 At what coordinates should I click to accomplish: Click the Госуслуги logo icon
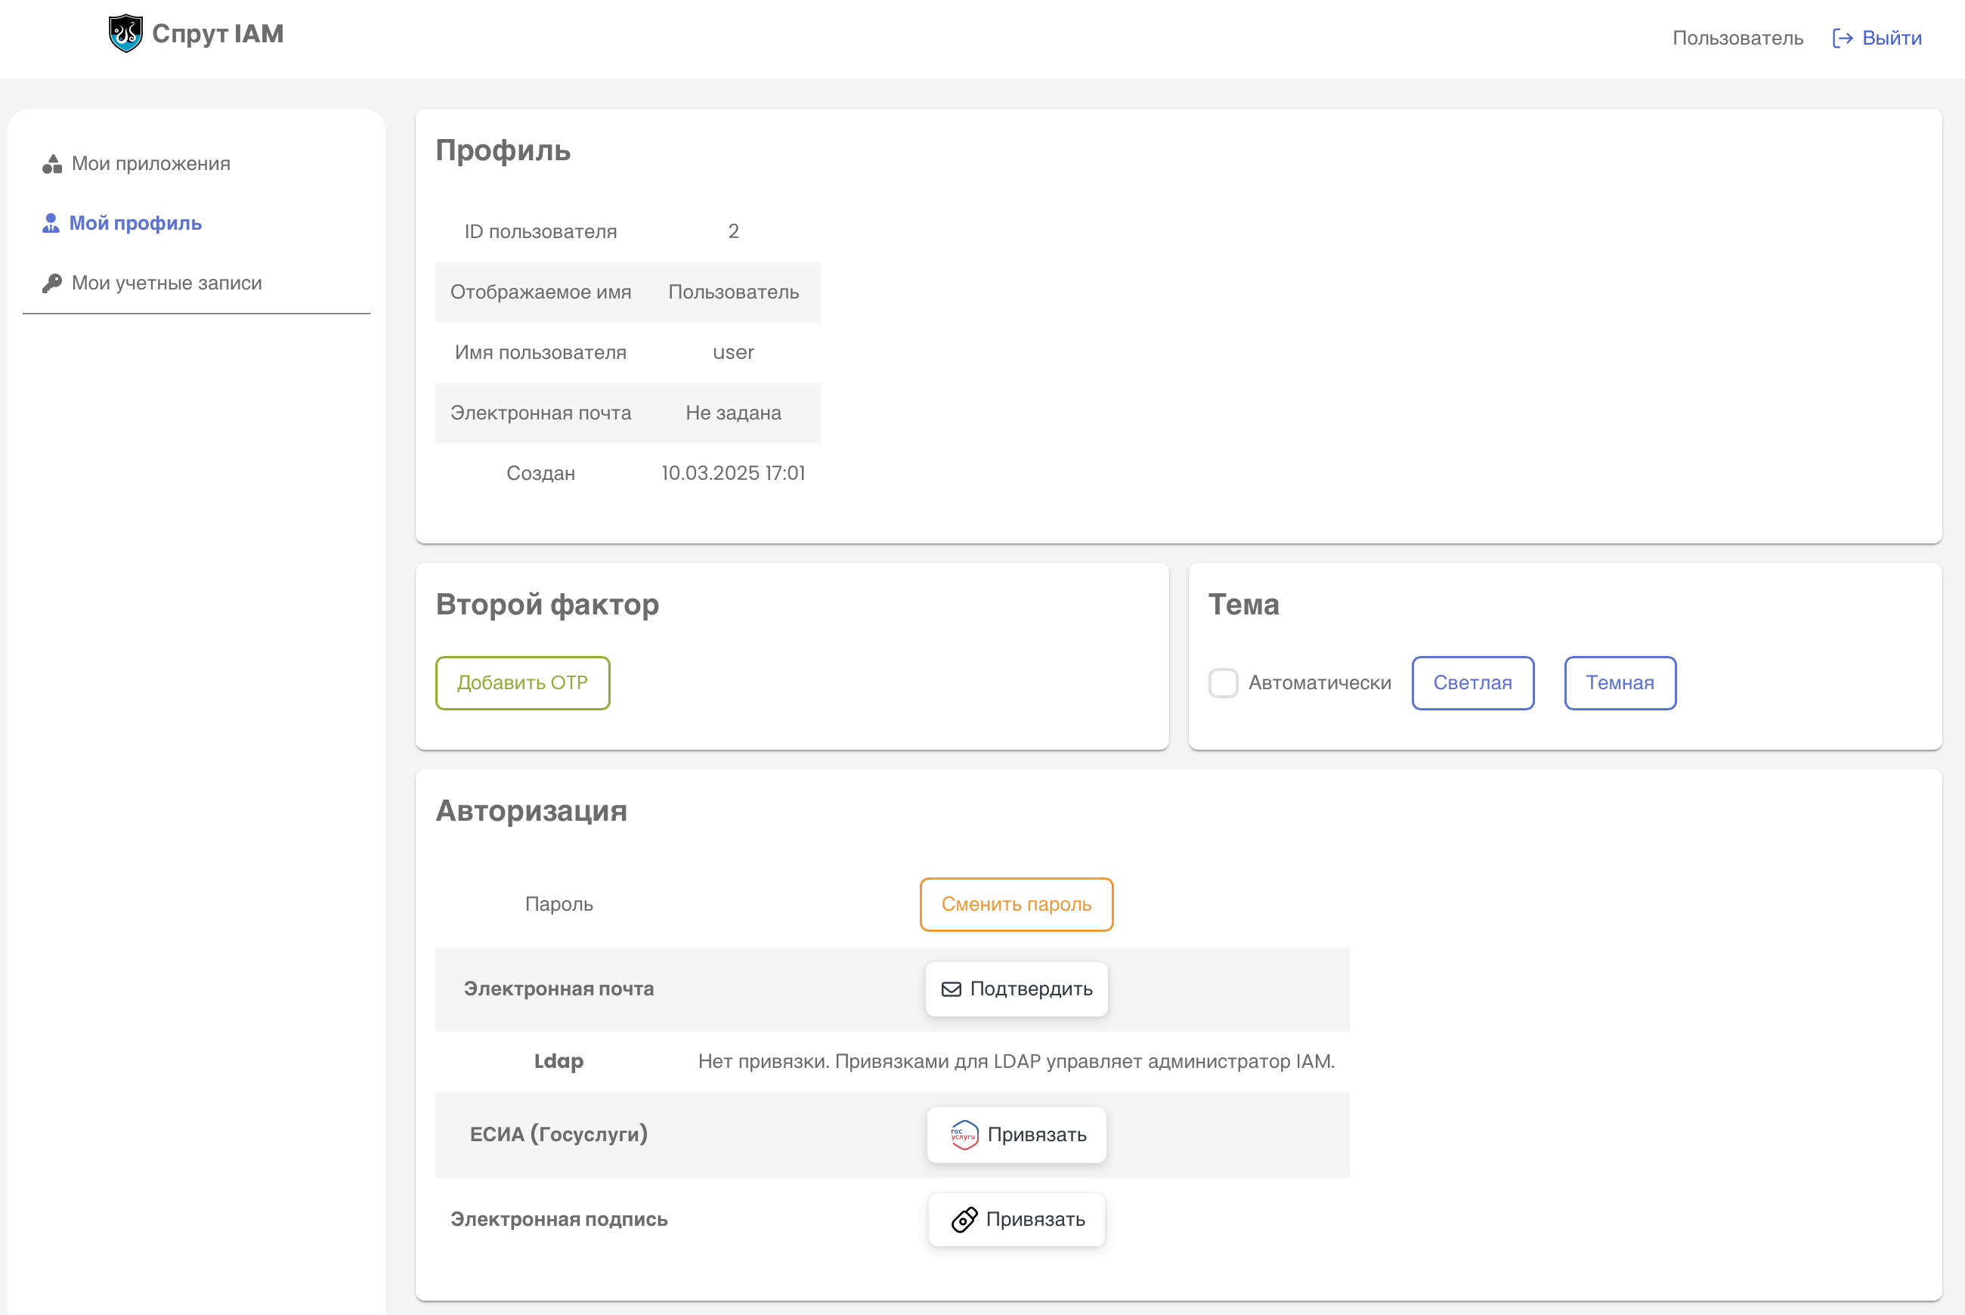(964, 1134)
